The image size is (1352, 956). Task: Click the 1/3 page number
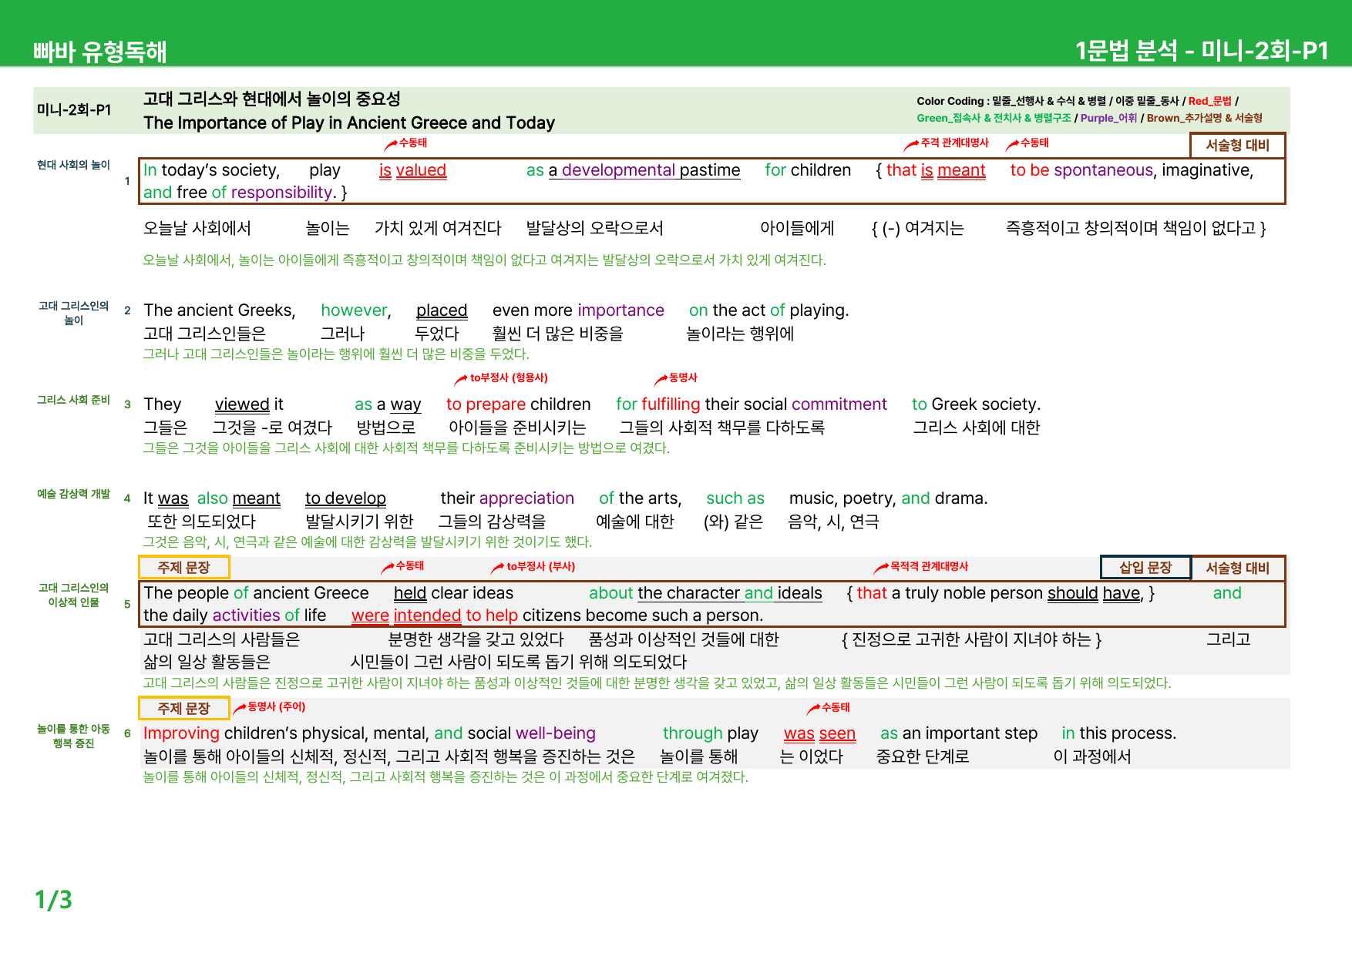click(x=54, y=900)
